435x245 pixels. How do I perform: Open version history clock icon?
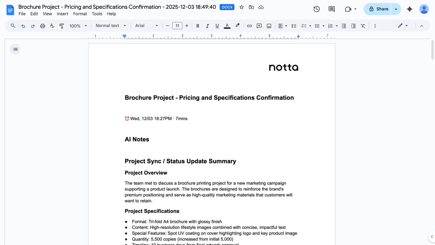click(316, 9)
